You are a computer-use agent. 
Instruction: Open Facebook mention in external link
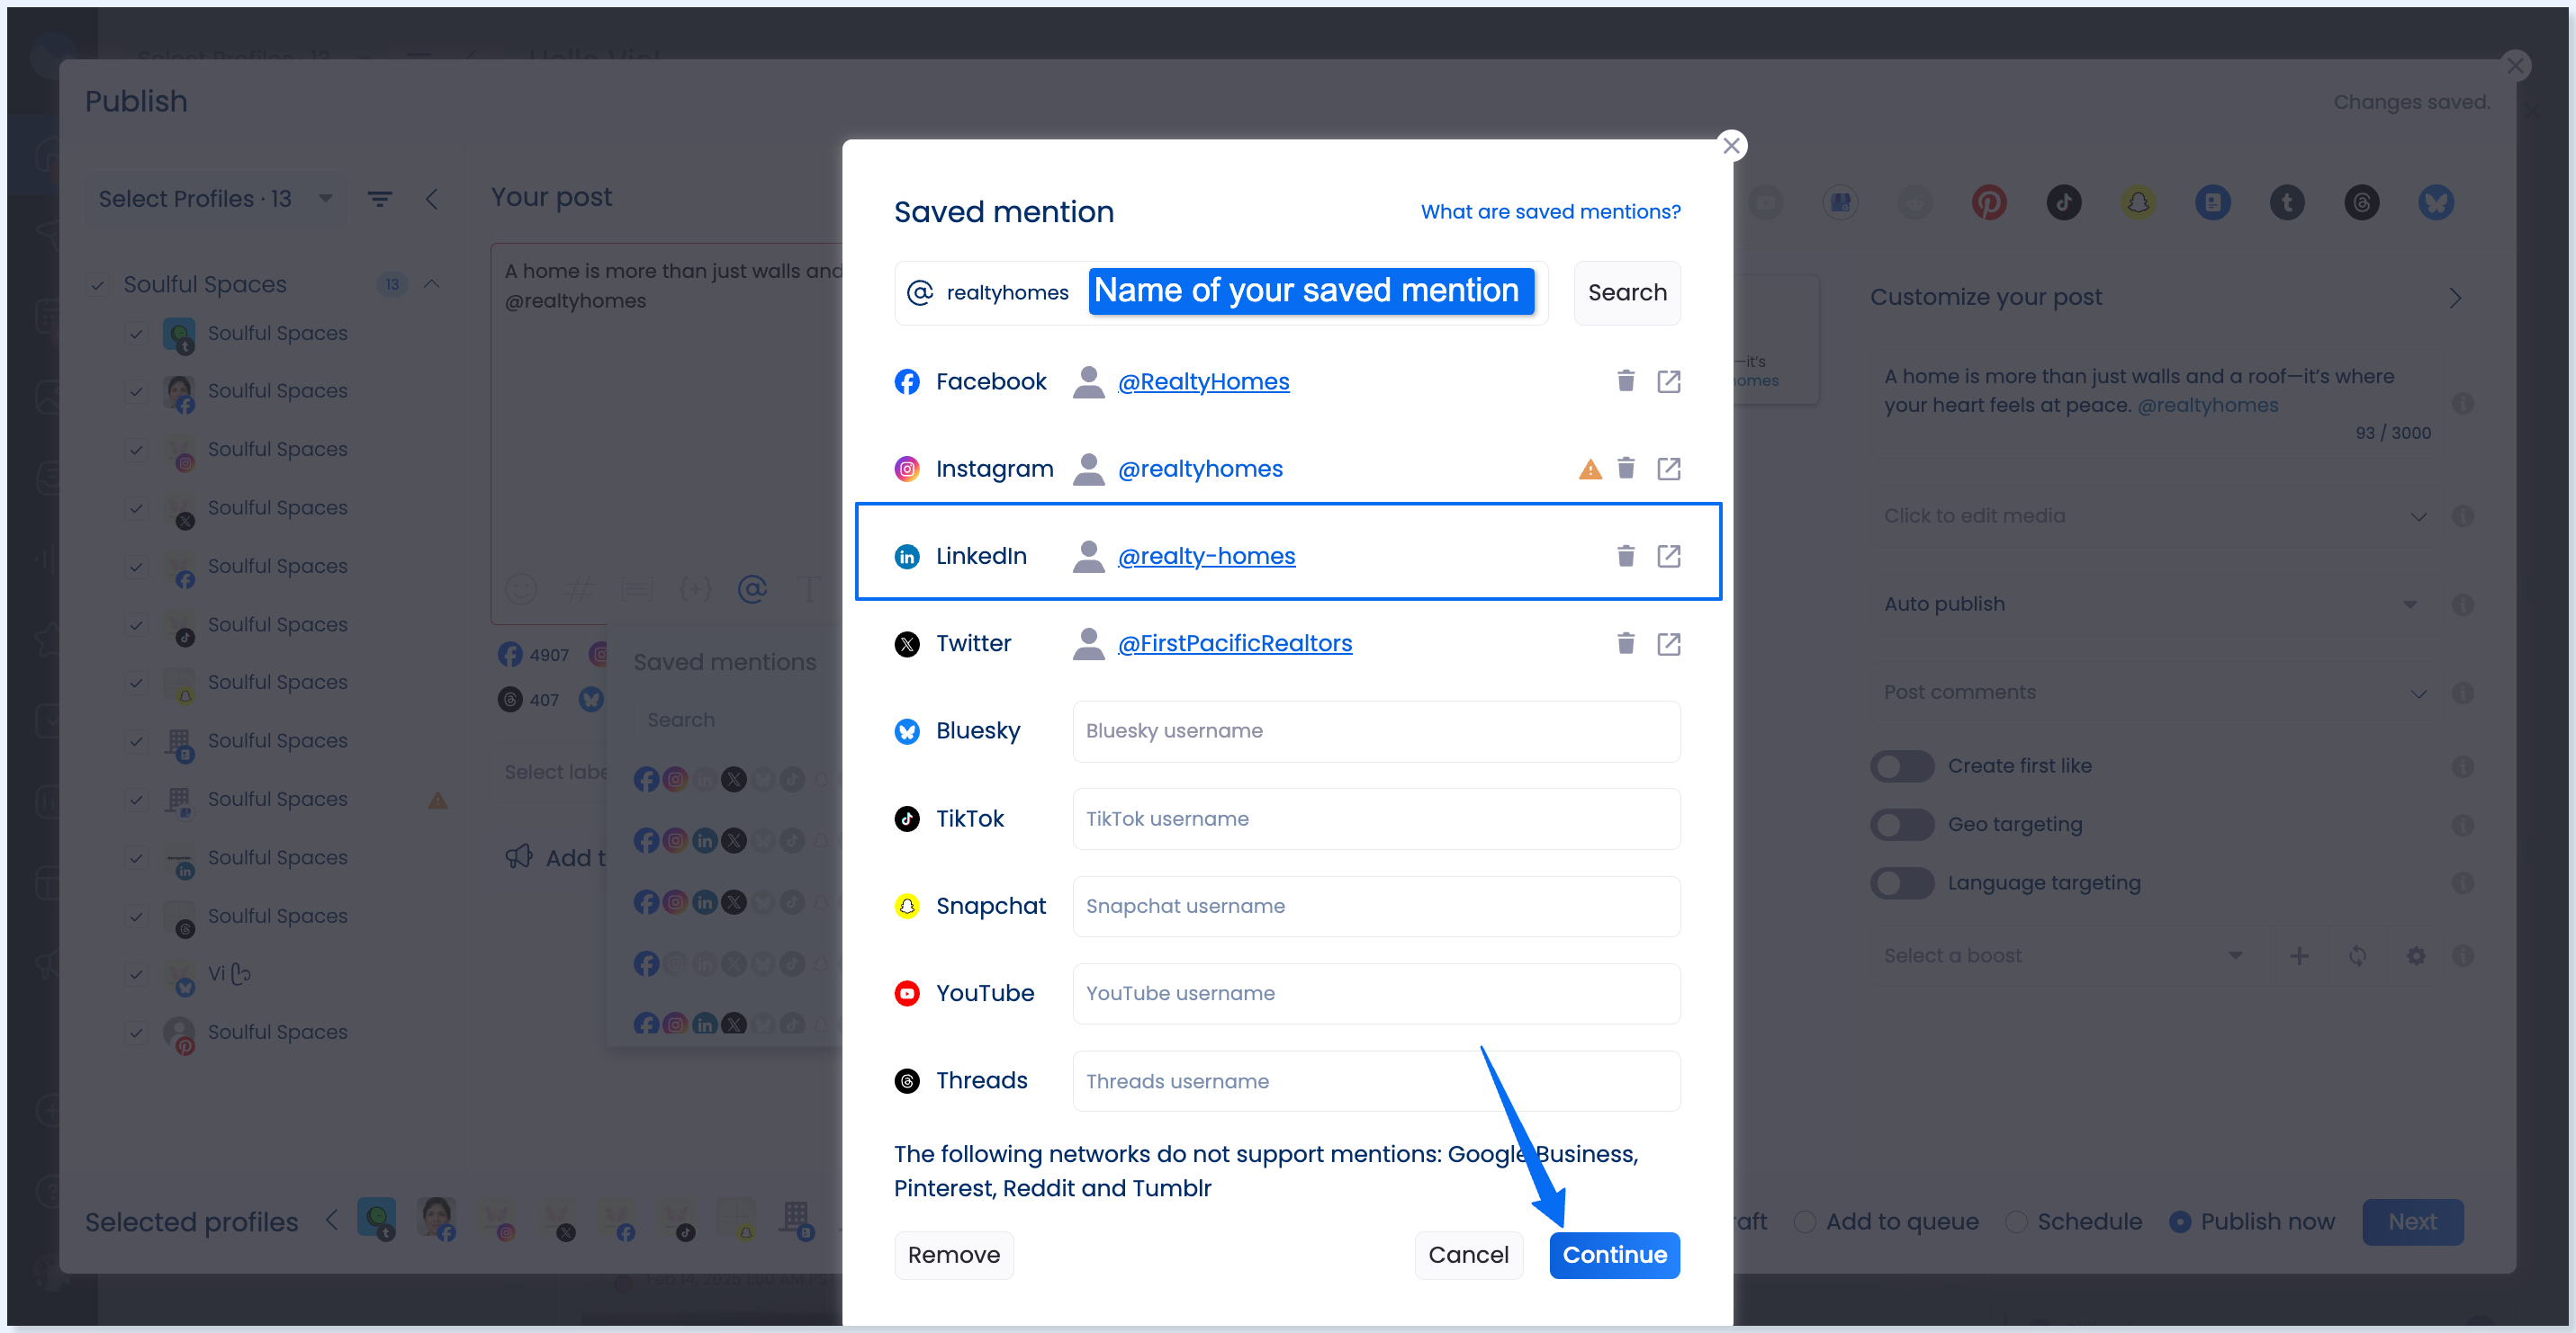pyautogui.click(x=1668, y=380)
